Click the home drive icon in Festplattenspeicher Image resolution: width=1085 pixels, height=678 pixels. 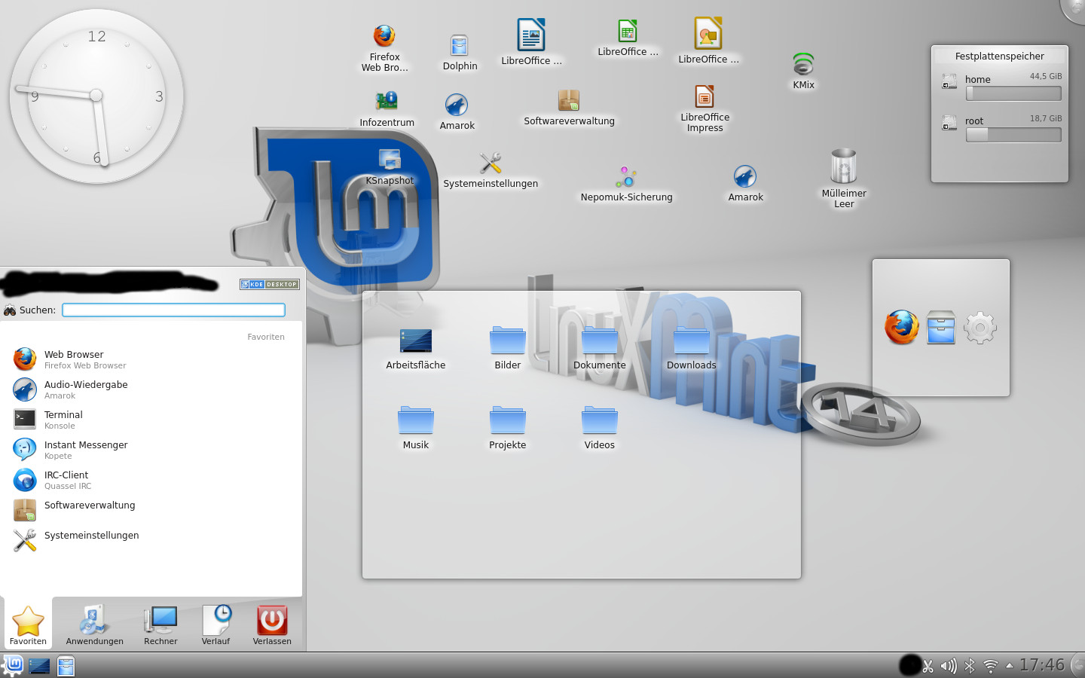click(x=949, y=81)
